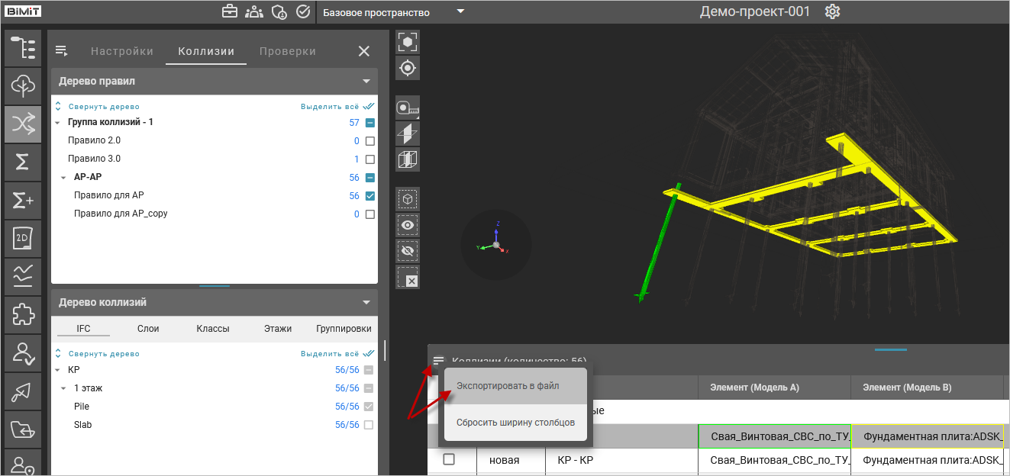
Task: Click the fit-to-view cube icon in viewport
Action: [408, 42]
